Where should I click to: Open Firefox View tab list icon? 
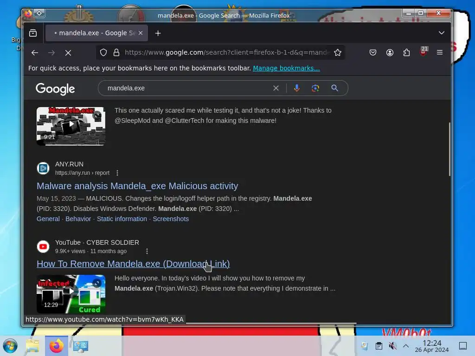(33, 33)
